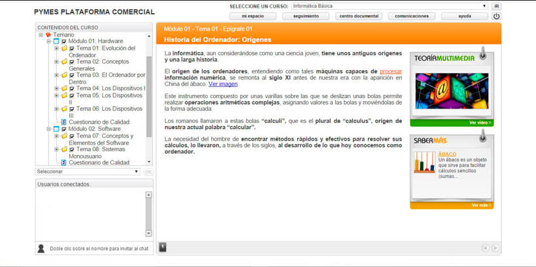The height and width of the screenshot is (267, 536).
Task: Click the chat user silhouette icon
Action: pyautogui.click(x=41, y=249)
